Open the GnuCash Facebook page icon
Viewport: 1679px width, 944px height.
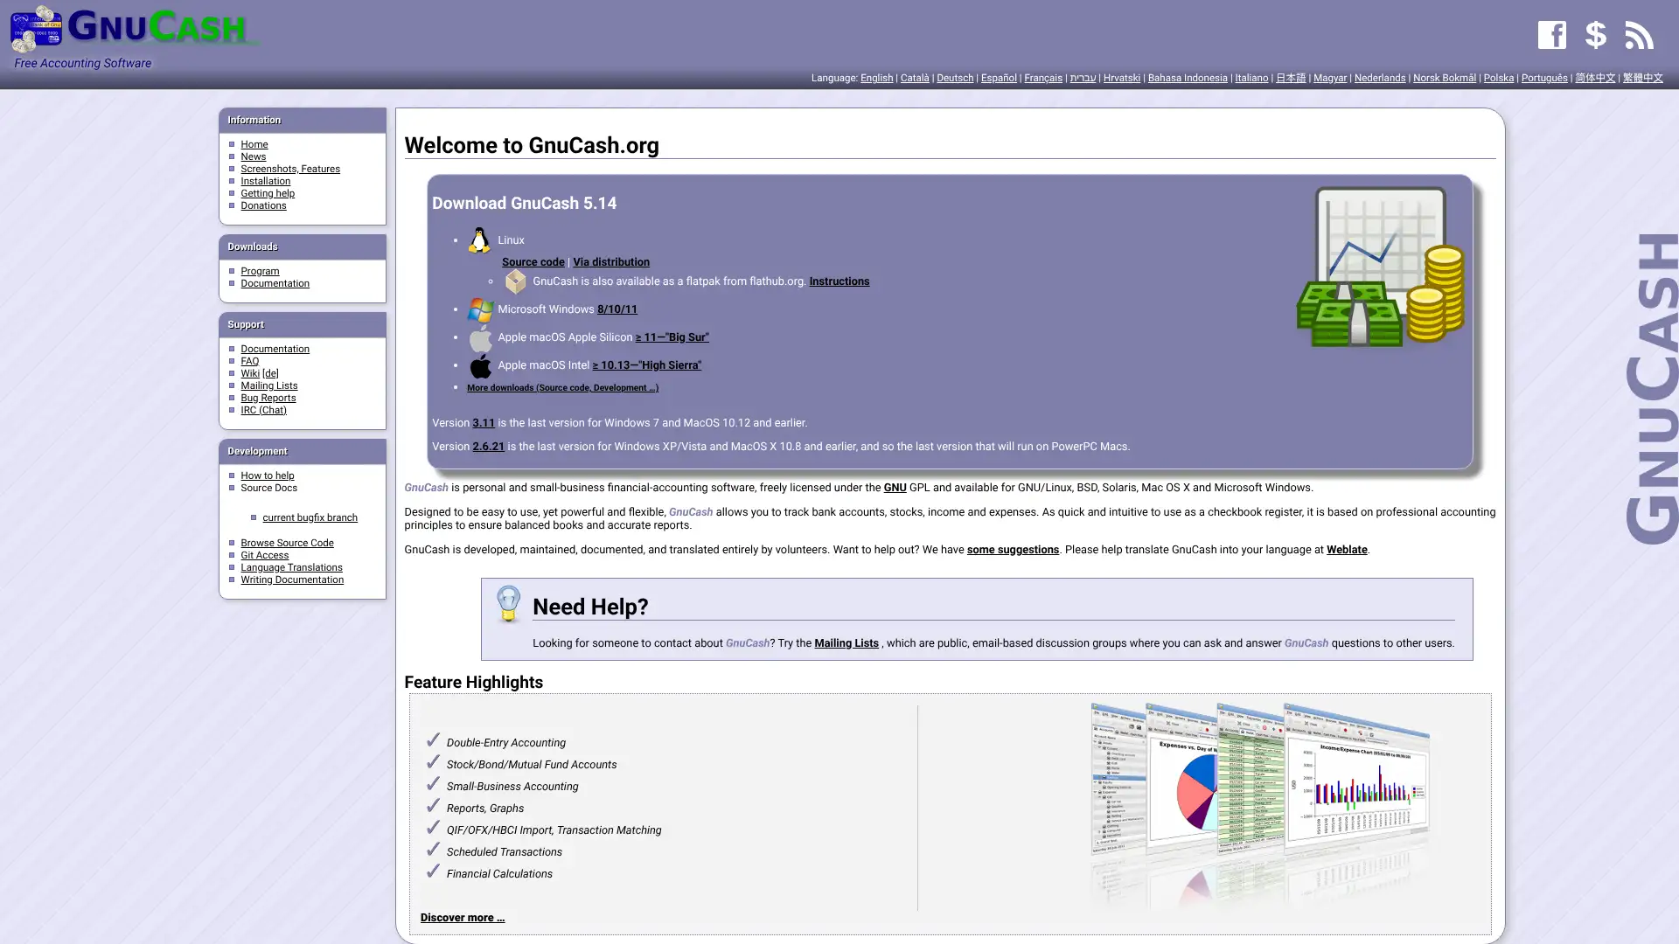tap(1551, 35)
